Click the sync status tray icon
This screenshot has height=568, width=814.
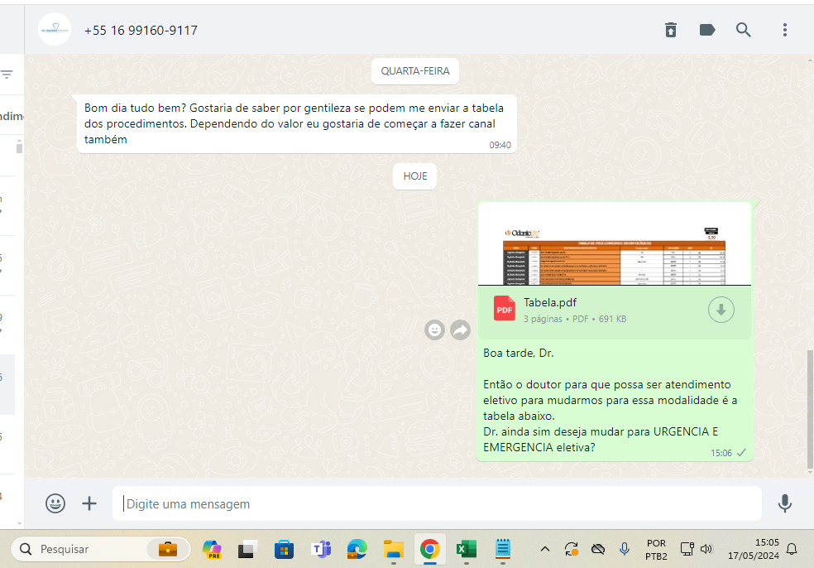click(x=572, y=549)
